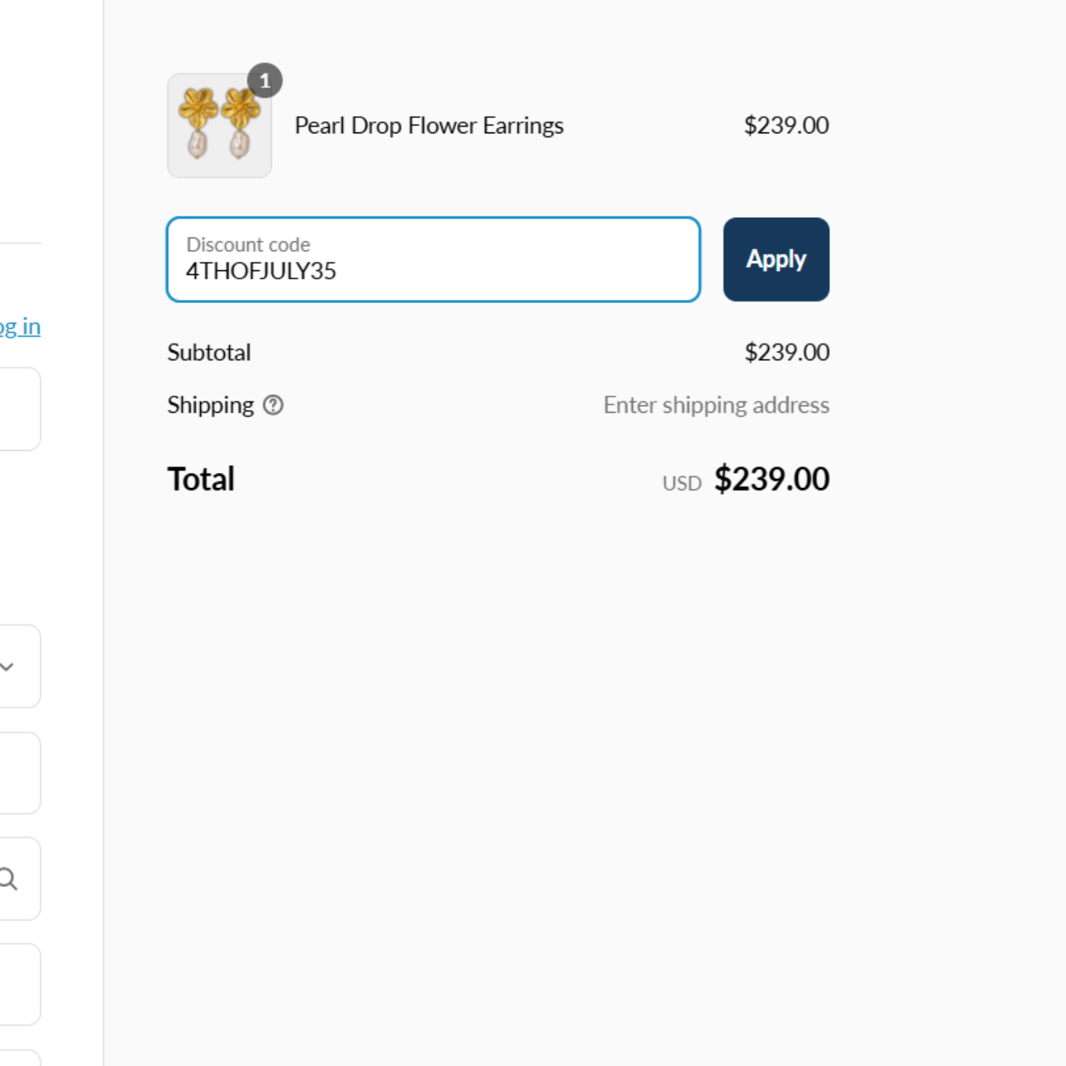Click the Subtotal label
Viewport: 1066px width, 1066px height.
click(209, 353)
